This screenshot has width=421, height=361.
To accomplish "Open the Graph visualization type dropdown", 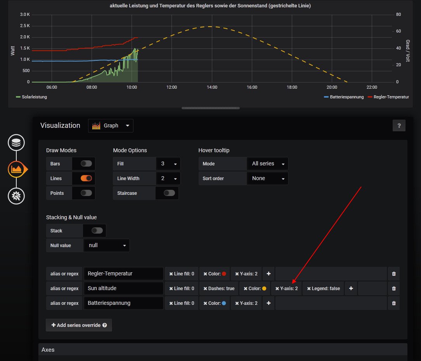I will click(x=111, y=126).
